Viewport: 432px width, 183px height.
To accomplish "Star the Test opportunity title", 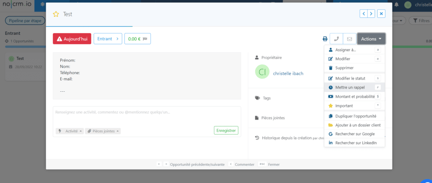I will (x=56, y=14).
